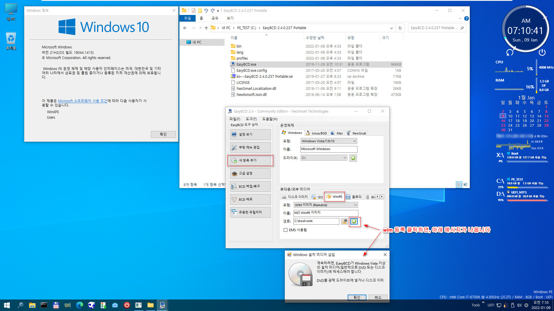Click 확인 in the Windows 정보 window
Image resolution: width=554 pixels, height=311 pixels.
163,134
